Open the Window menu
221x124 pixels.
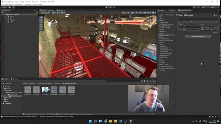(x=35, y=4)
